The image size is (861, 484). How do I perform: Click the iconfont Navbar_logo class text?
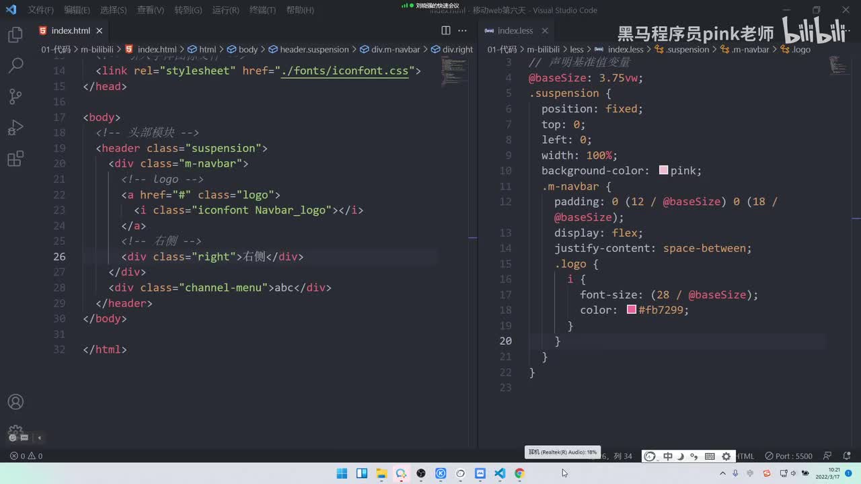click(262, 210)
